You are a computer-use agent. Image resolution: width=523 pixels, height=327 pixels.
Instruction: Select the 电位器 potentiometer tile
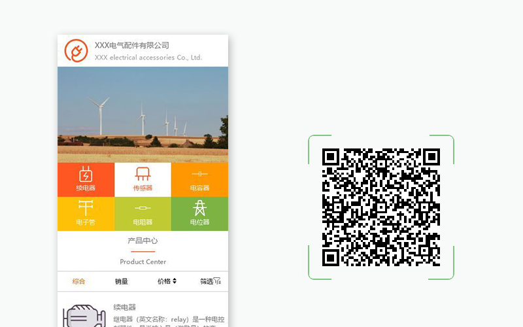[x=199, y=213]
